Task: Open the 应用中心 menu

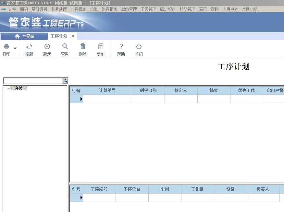Action: tap(230, 9)
